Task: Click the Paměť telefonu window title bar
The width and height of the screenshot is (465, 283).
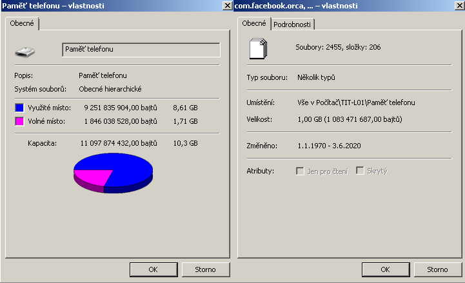Action: 112,6
